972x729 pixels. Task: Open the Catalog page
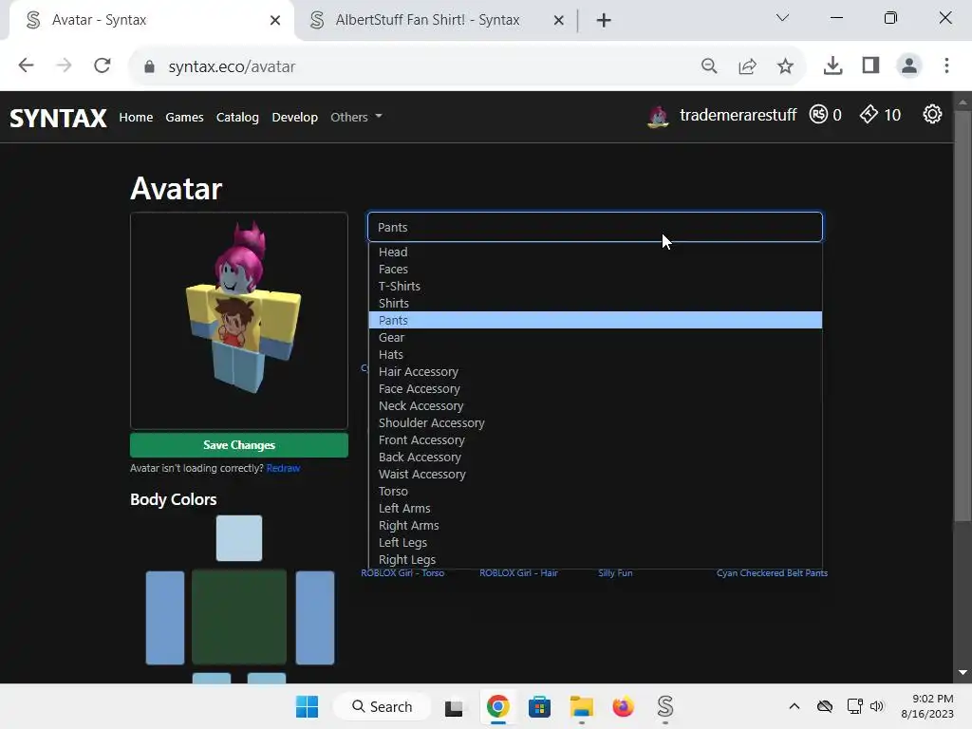tap(237, 117)
